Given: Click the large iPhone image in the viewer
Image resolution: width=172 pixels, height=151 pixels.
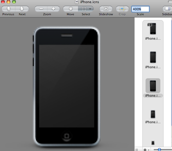Looking at the screenshot, I should [x=67, y=87].
